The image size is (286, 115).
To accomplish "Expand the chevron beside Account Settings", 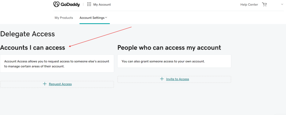I will [x=106, y=18].
